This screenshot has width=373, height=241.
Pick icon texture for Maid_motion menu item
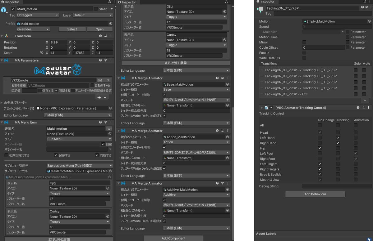click(110, 134)
